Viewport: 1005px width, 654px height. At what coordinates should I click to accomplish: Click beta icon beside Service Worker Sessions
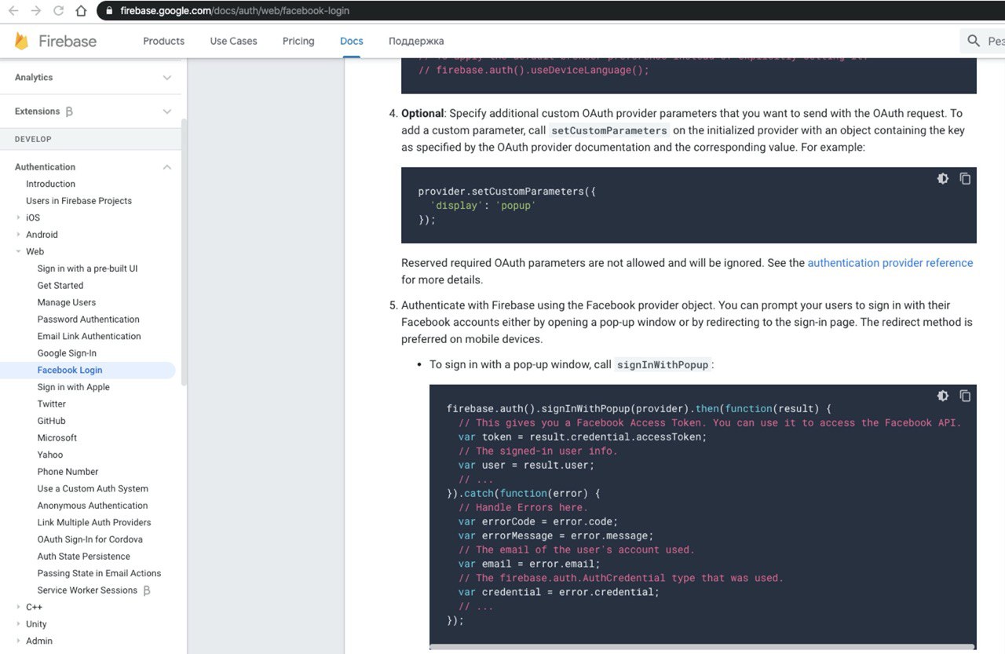(146, 590)
